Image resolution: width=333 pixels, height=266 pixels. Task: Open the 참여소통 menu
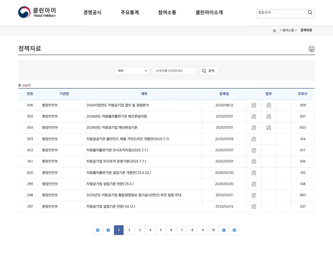pyautogui.click(x=167, y=12)
